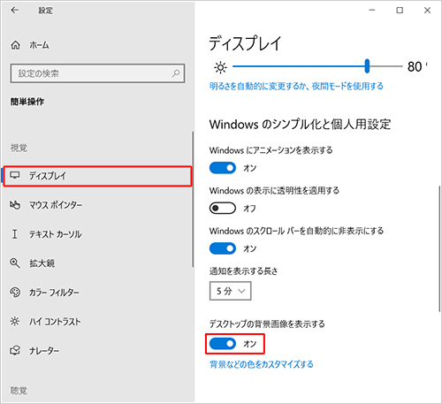Open link 明るさを自動的に変更するか、夜間モードを使用する
Screen dimensions: 442x404
296,86
